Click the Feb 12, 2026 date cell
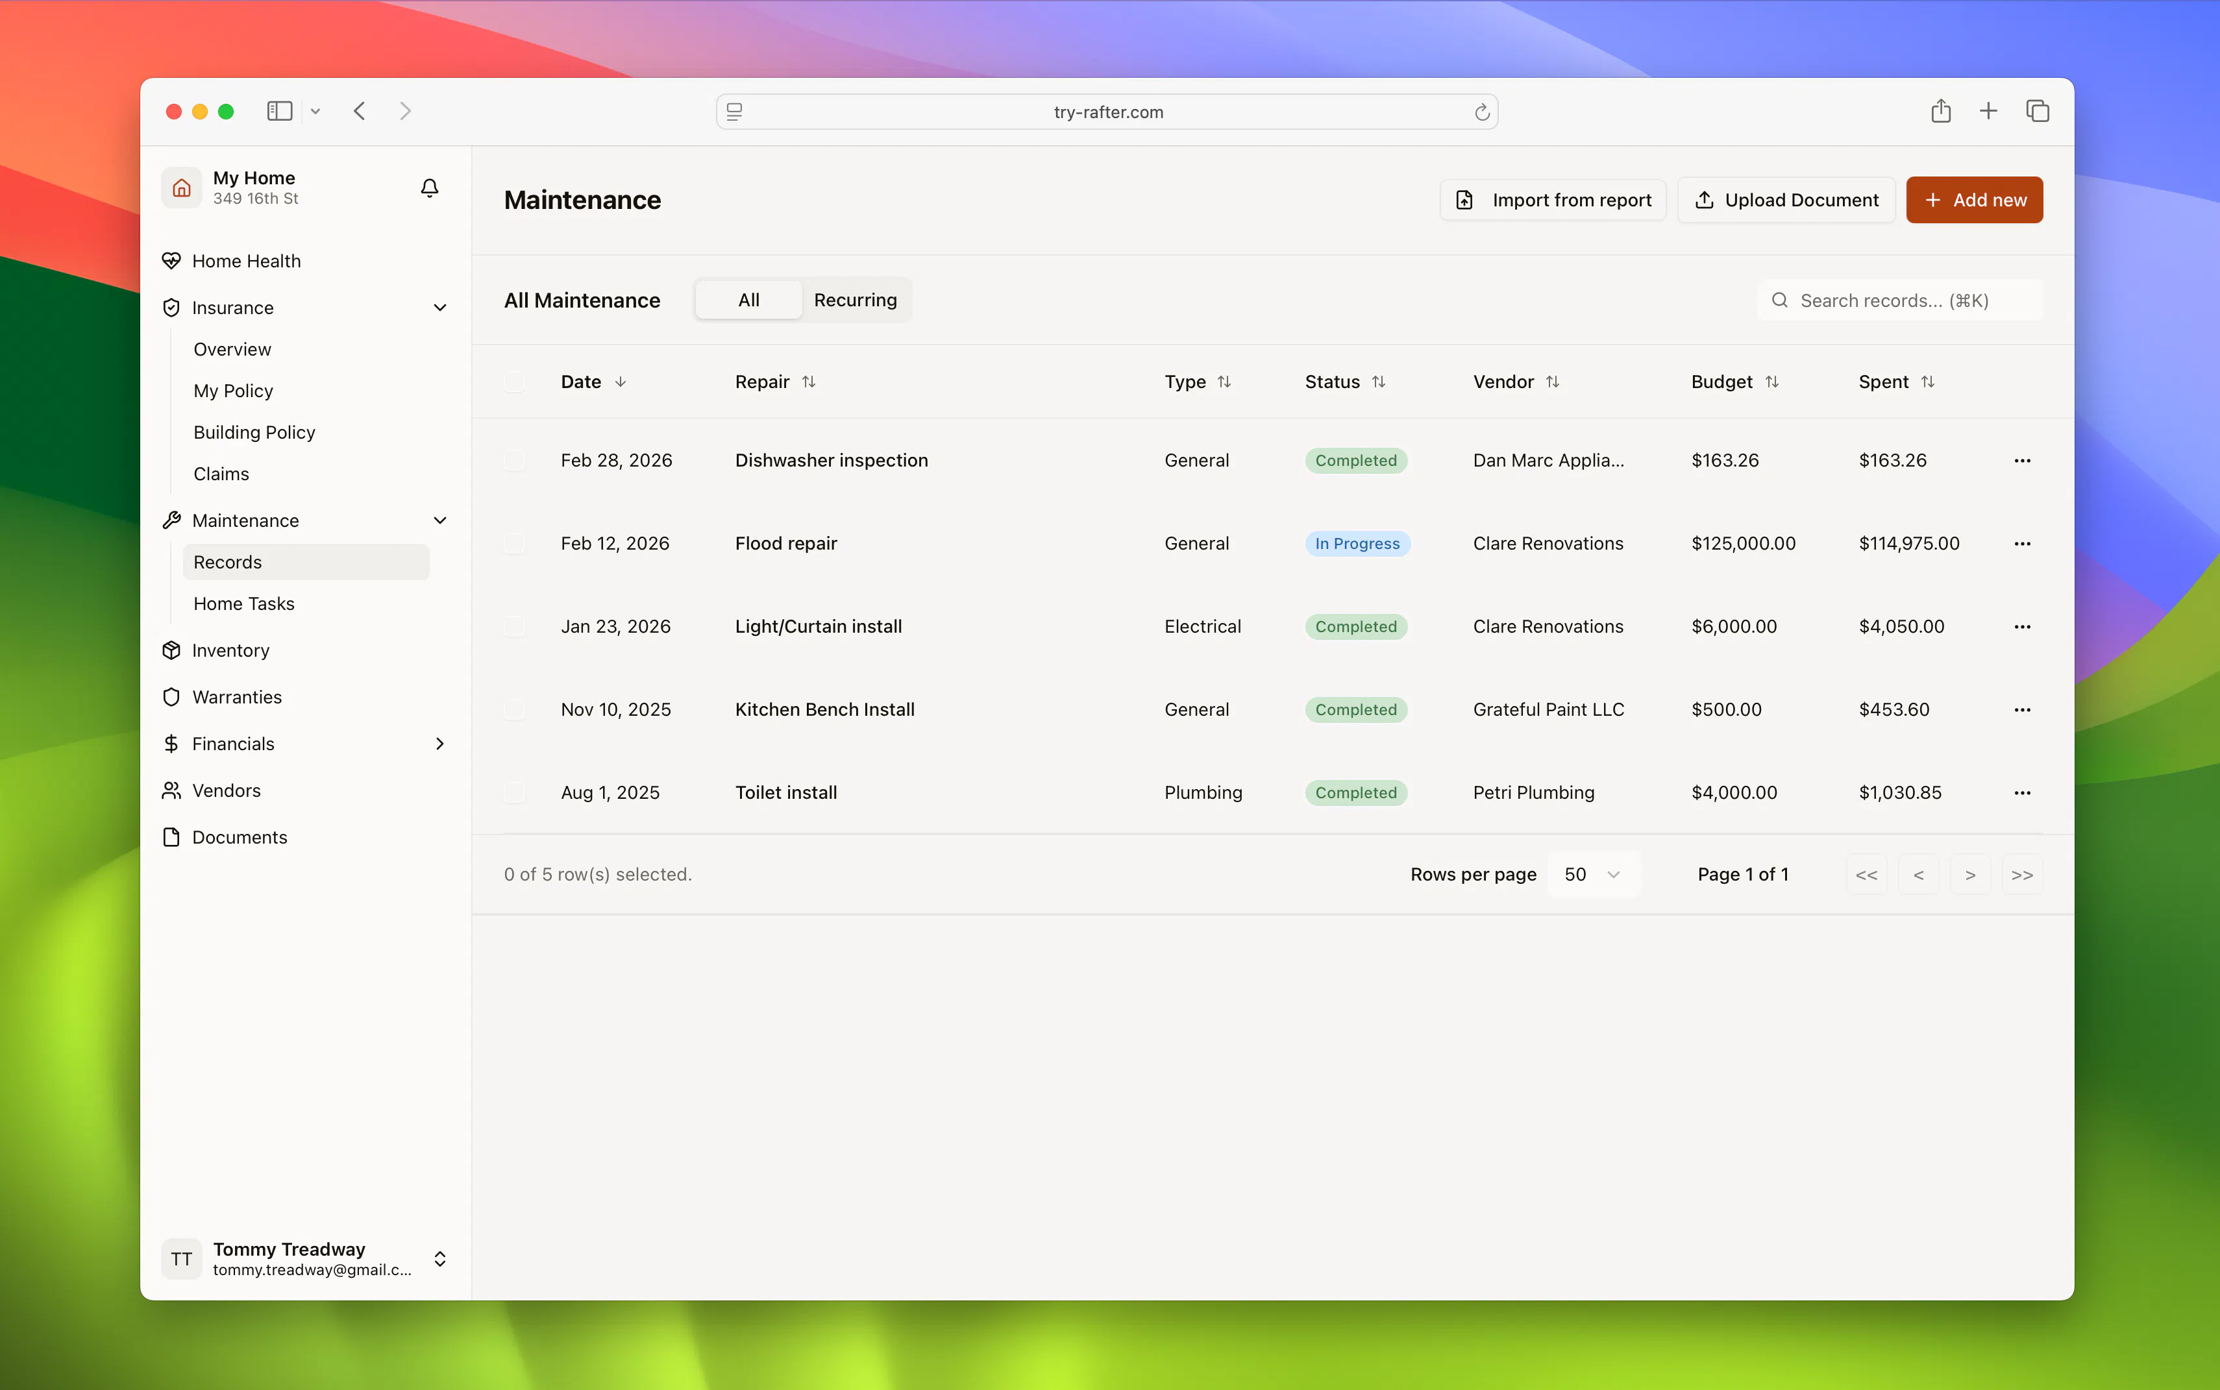Viewport: 2220px width, 1390px height. (x=615, y=544)
